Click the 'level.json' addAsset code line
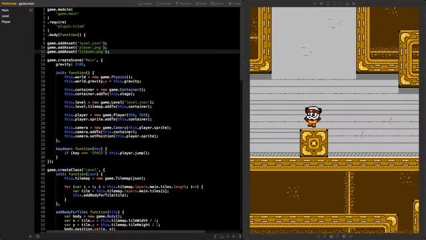Screen dimensions: 426x240 pos(77,43)
